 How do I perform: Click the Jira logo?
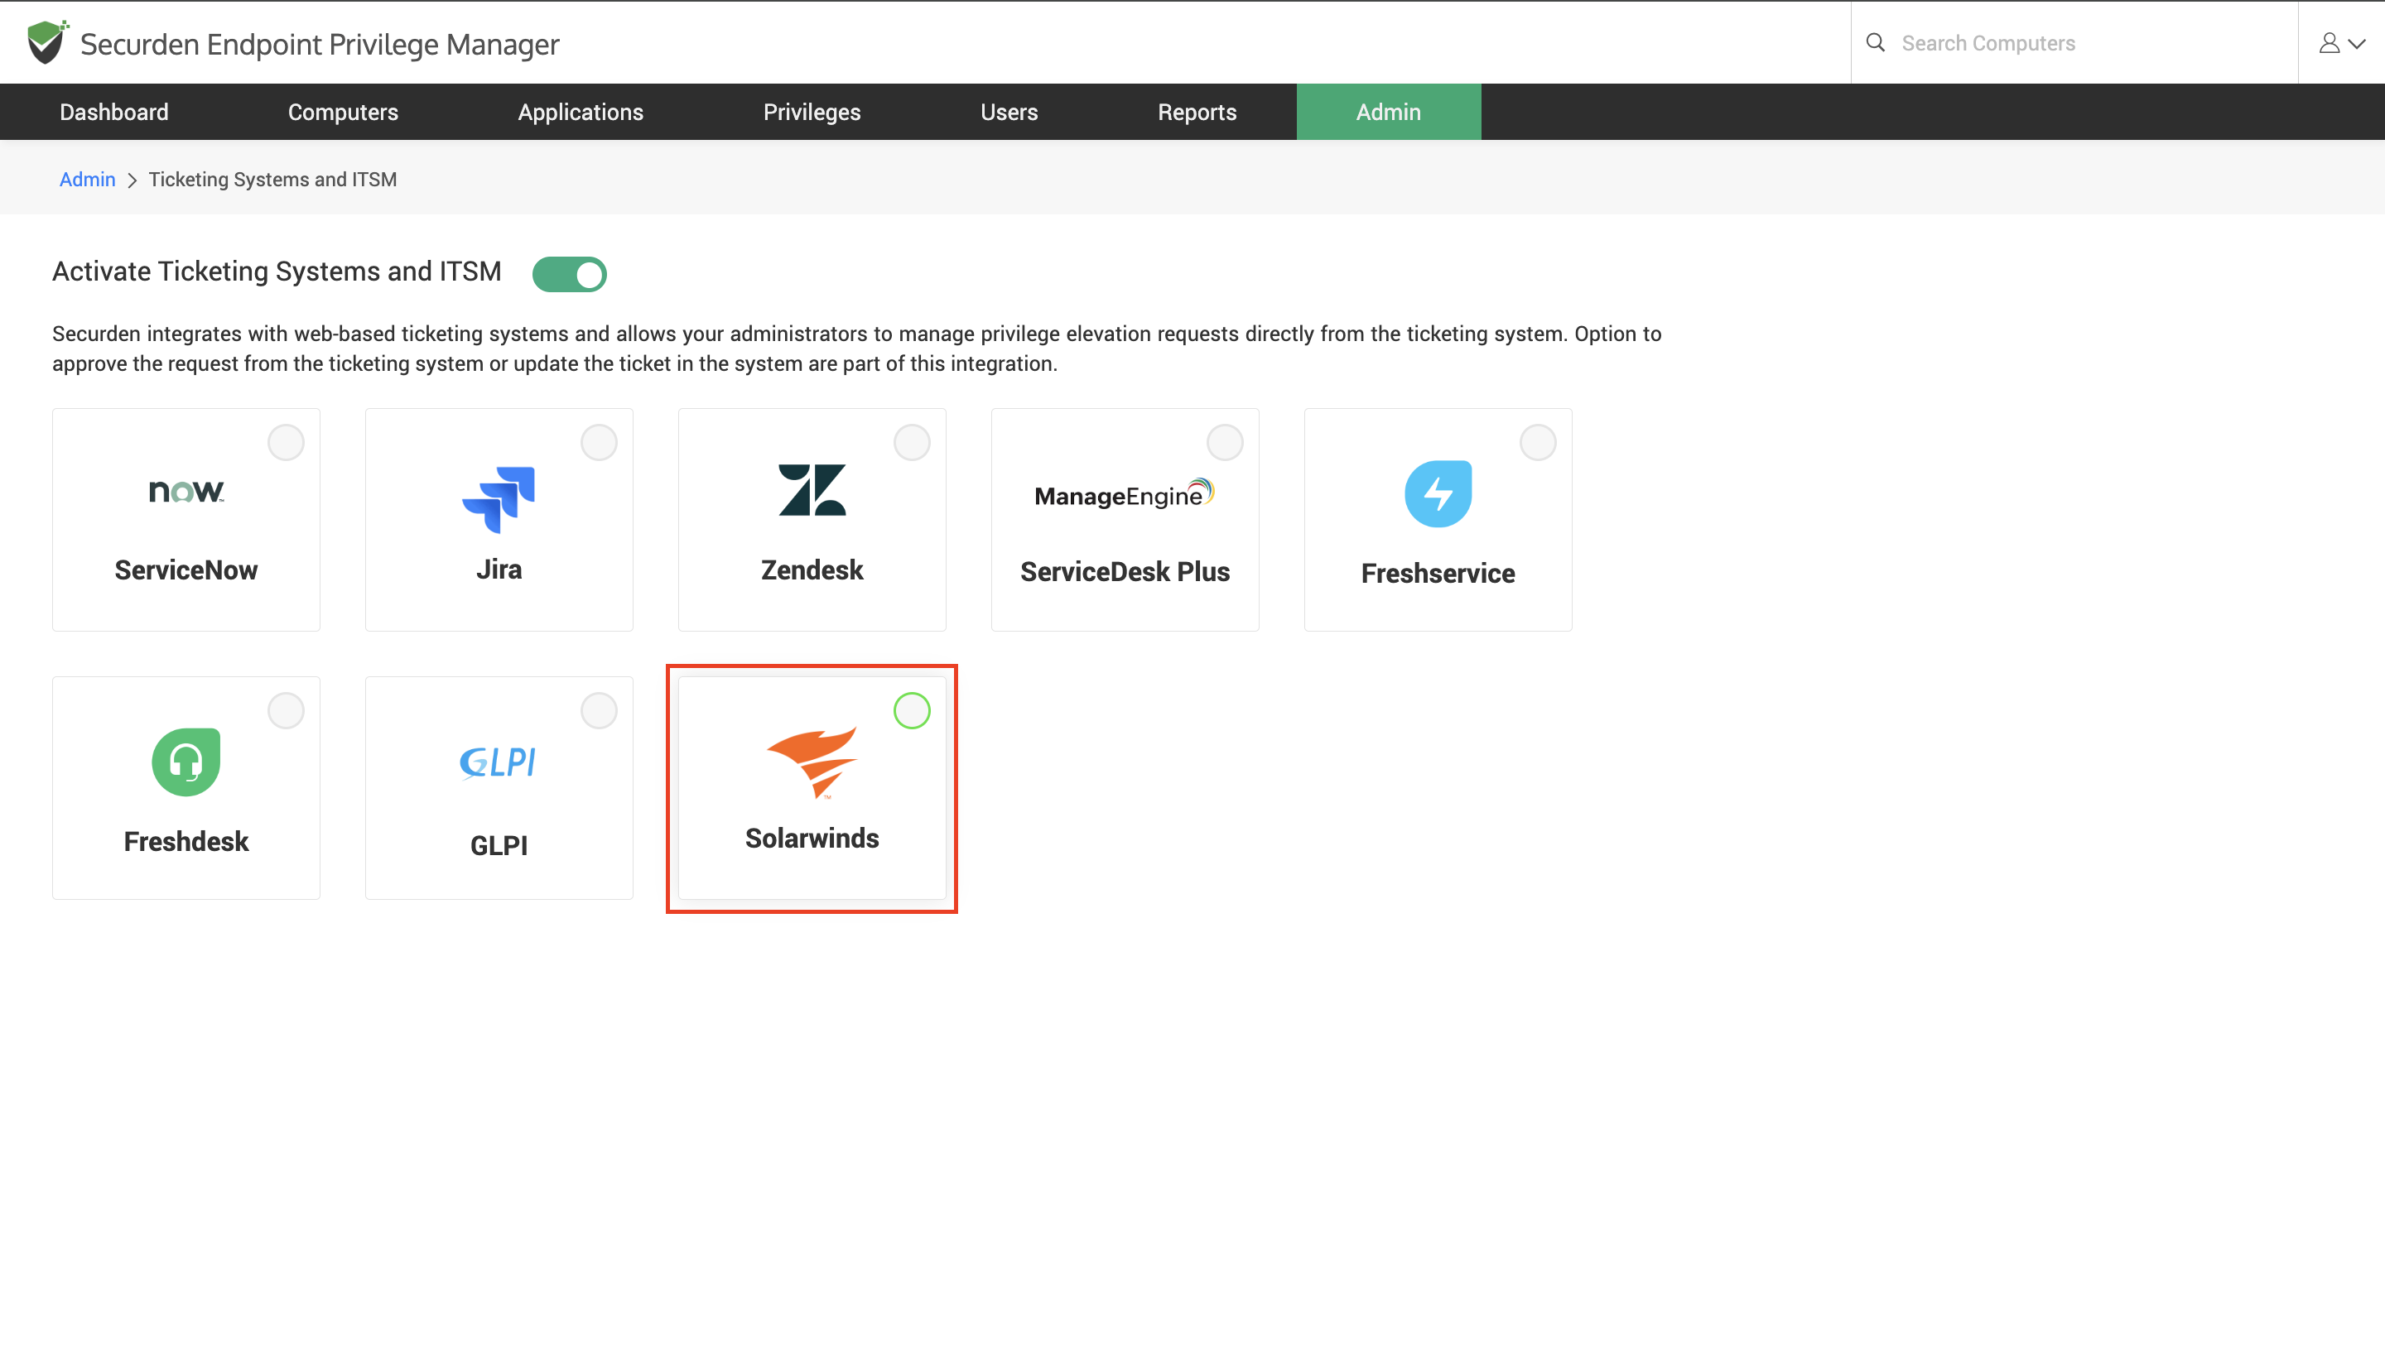(498, 499)
